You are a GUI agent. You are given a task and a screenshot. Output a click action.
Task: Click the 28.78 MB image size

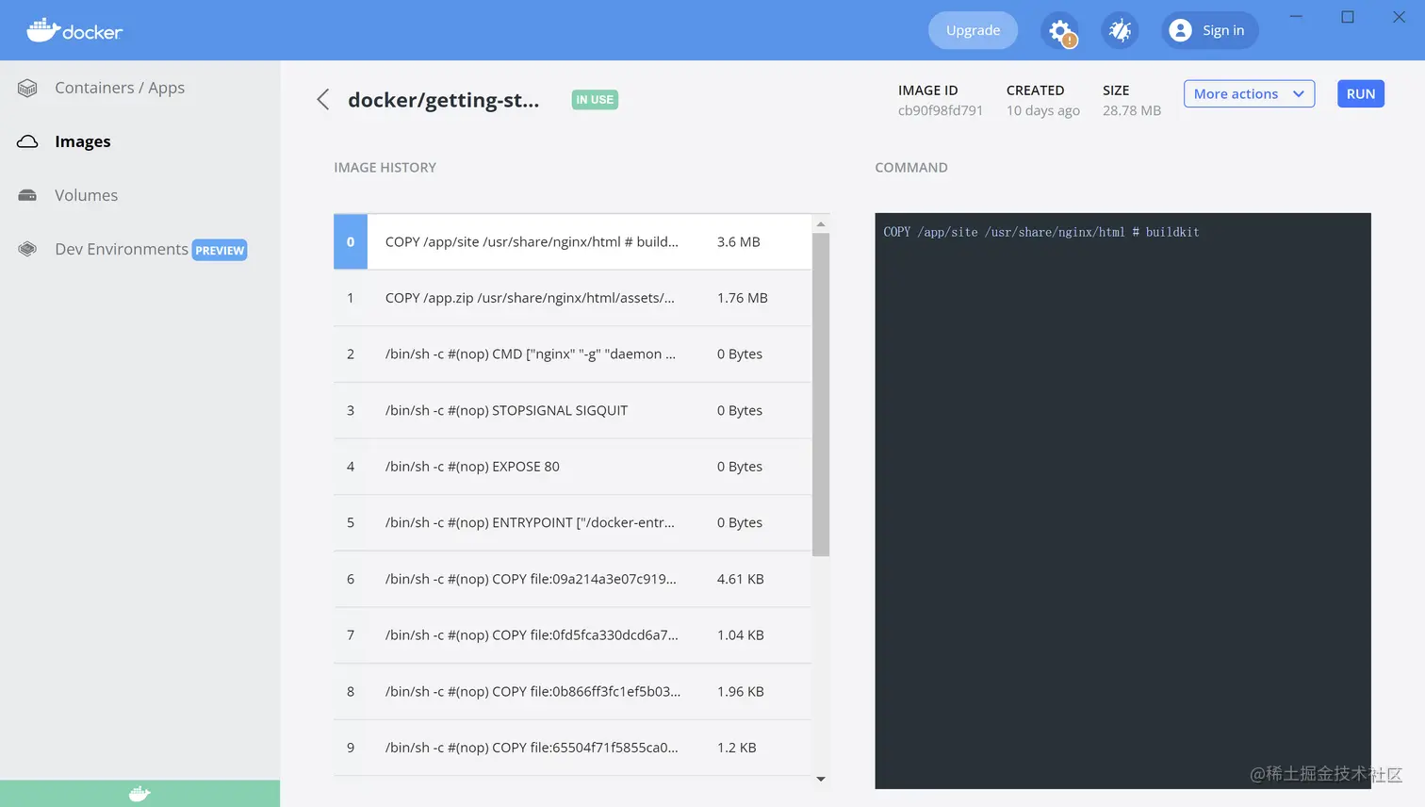pyautogui.click(x=1131, y=110)
